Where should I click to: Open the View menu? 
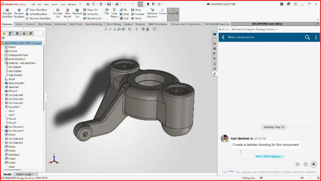[46, 4]
